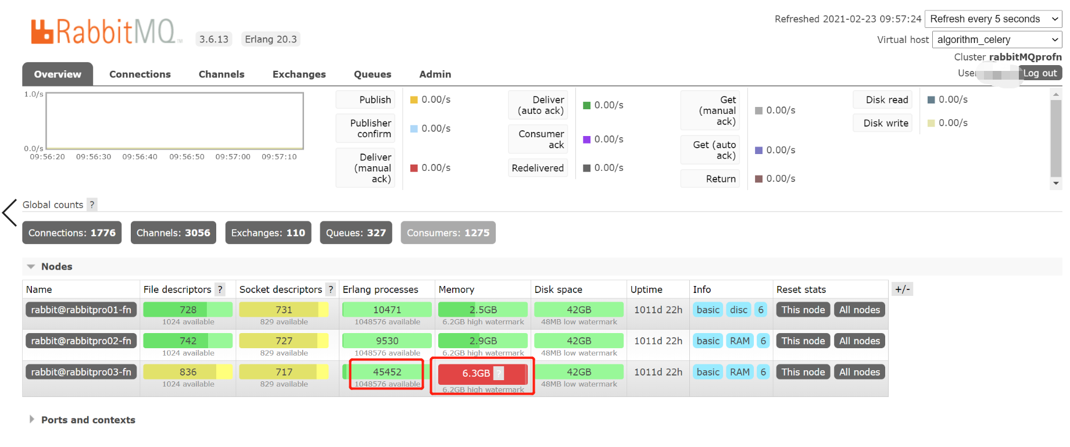Click the Redelivered label

pyautogui.click(x=538, y=168)
